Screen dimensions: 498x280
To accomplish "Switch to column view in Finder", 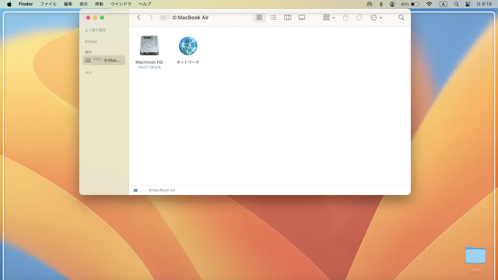I will click(x=288, y=17).
